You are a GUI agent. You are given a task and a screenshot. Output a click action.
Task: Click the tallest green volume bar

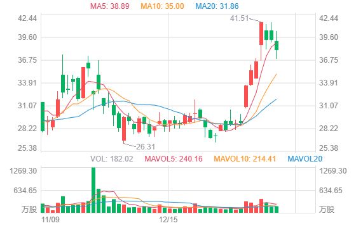pyautogui.click(x=93, y=190)
